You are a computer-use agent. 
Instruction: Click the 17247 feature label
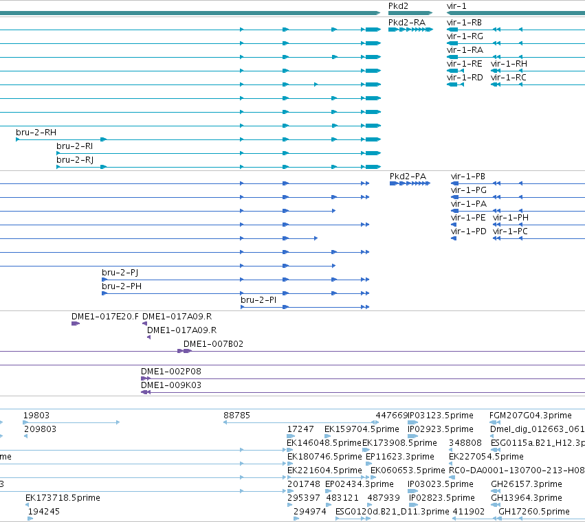click(300, 429)
